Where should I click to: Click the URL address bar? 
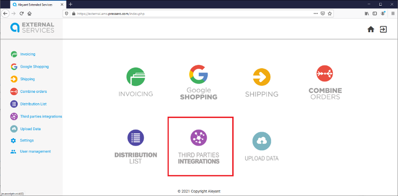[198, 14]
